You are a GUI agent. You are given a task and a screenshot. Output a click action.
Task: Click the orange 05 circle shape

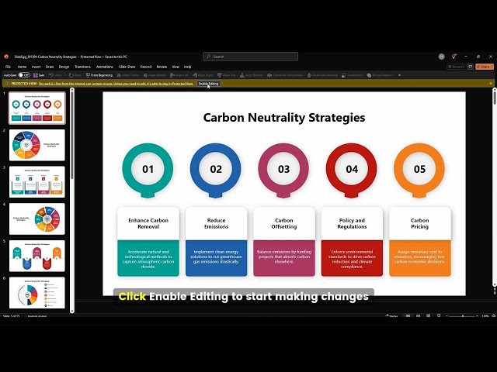[x=419, y=170]
